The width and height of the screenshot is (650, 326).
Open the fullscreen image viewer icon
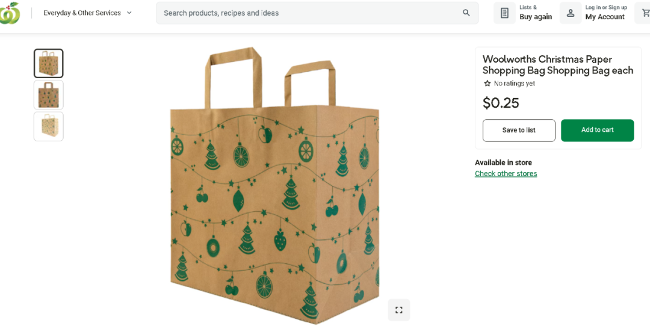(x=398, y=310)
